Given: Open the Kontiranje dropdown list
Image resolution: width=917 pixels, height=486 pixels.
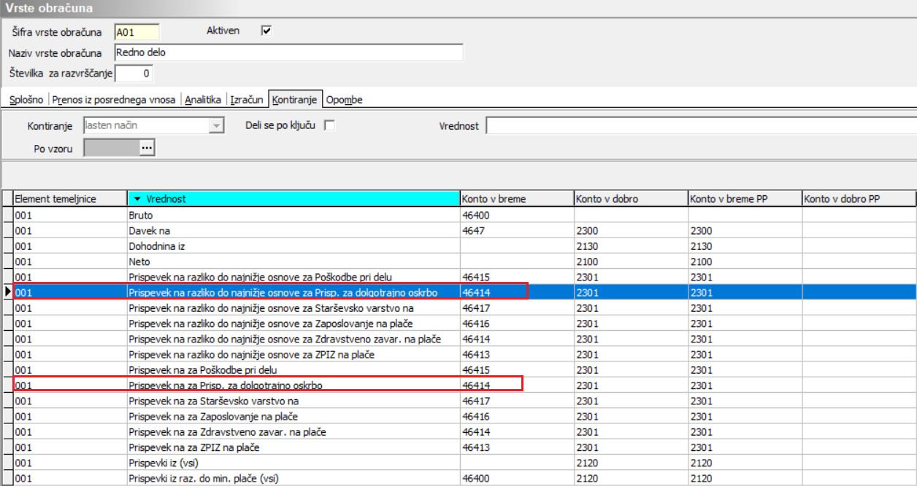Looking at the screenshot, I should pos(215,126).
